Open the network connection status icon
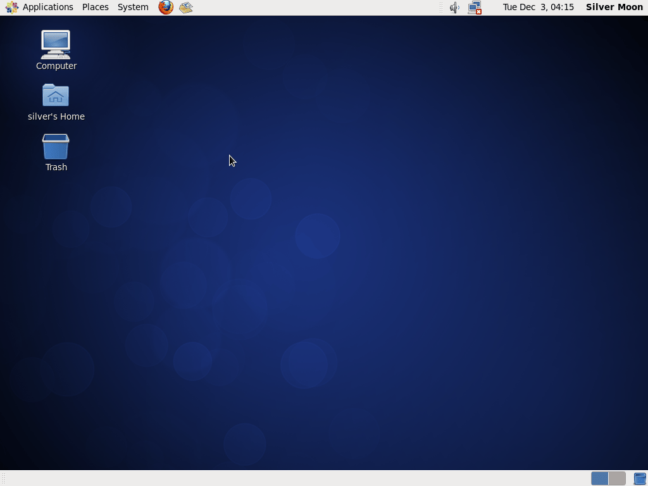This screenshot has width=648, height=486. tap(475, 8)
